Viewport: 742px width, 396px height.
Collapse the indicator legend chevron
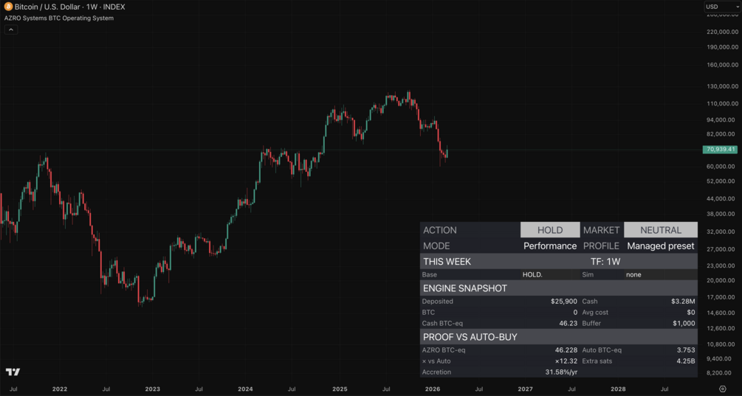click(11, 30)
